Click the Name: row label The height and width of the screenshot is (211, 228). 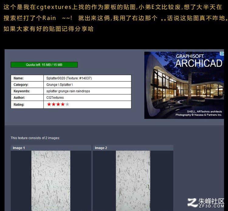pos(19,78)
